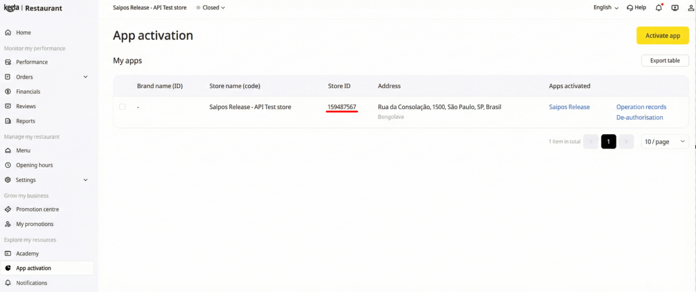Viewport: 696px width, 292px height.
Task: Click the Home icon in sidebar
Action: [x=8, y=33]
